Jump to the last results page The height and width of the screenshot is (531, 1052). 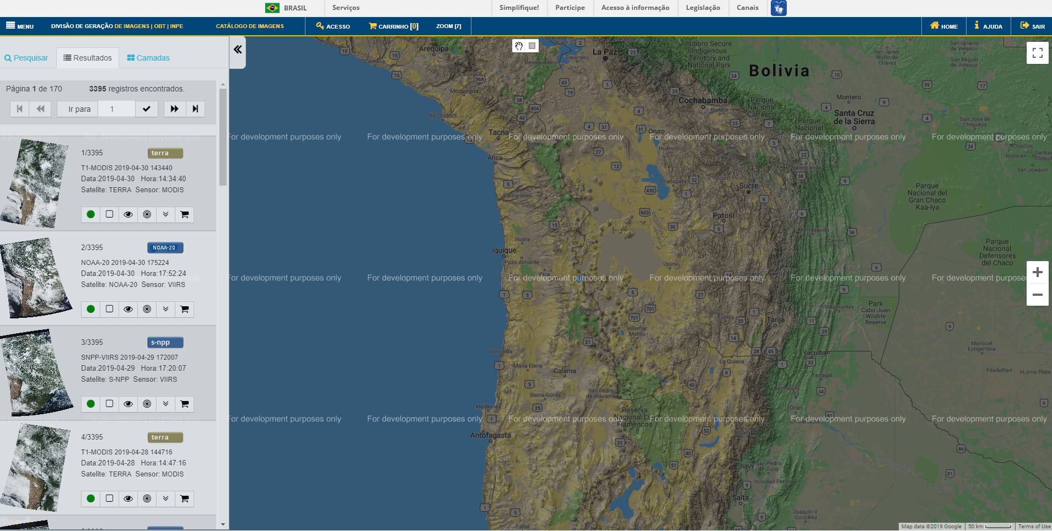coord(195,109)
